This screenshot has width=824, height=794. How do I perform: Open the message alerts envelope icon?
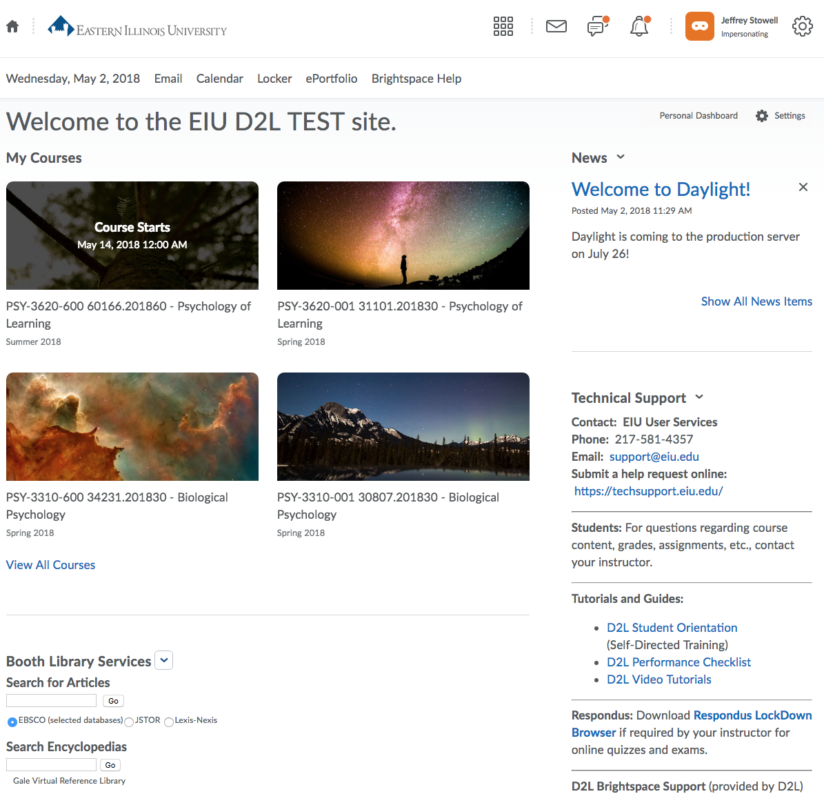556,27
